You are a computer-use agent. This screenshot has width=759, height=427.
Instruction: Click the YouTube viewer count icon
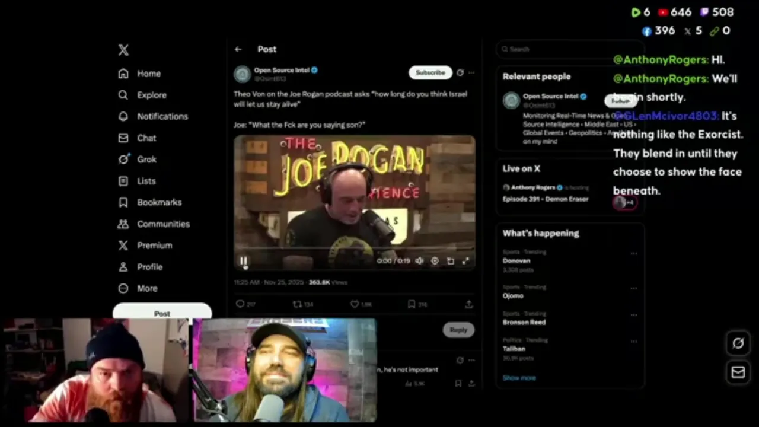(663, 12)
